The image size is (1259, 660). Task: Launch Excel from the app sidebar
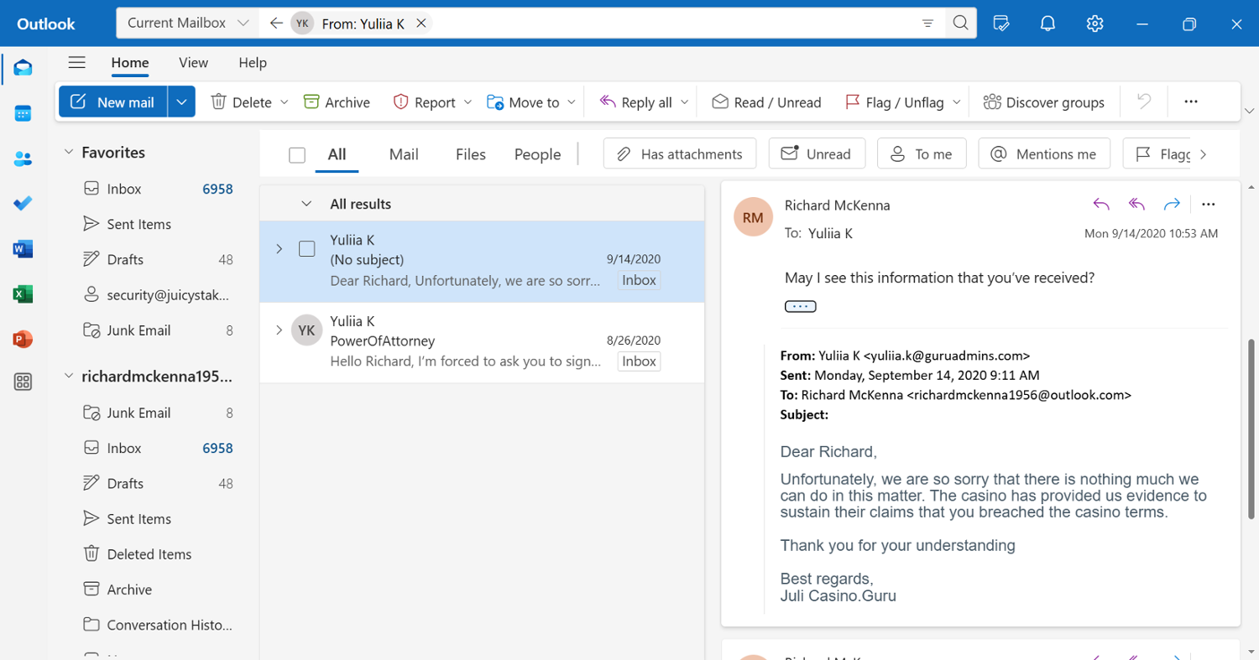tap(23, 294)
